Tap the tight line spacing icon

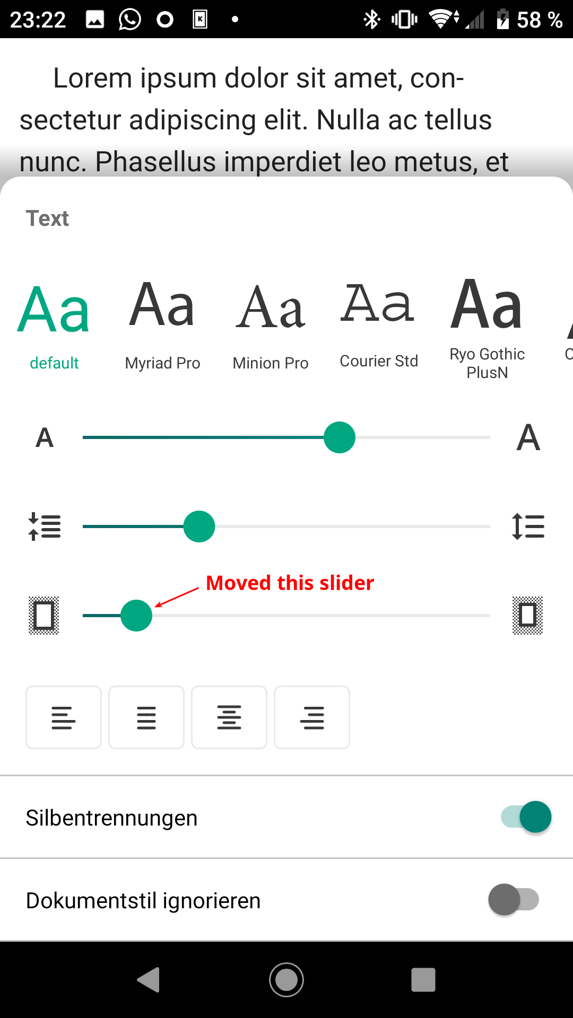click(x=45, y=526)
